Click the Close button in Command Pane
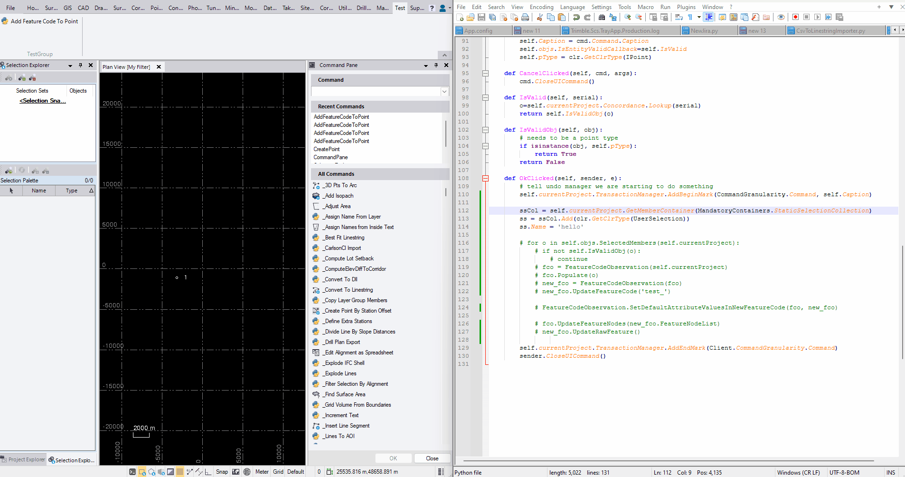 click(x=432, y=458)
